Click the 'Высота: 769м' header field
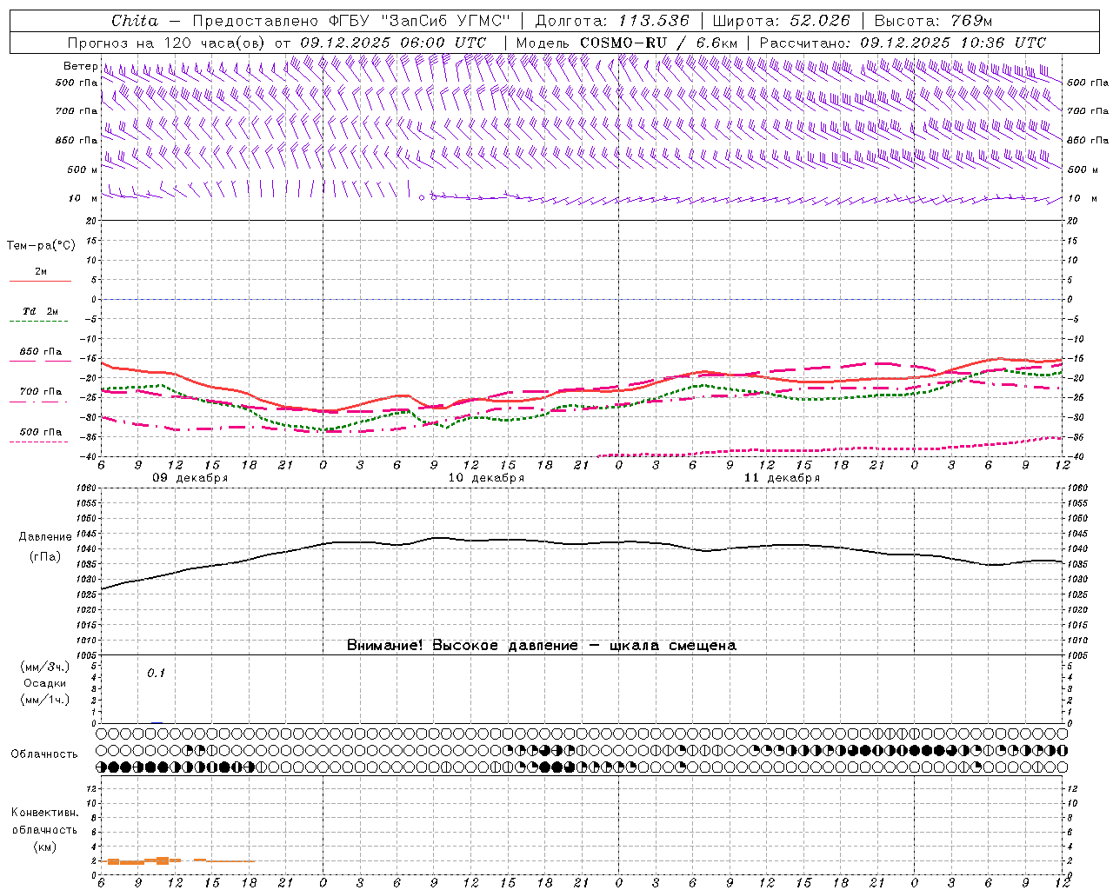This screenshot has width=1113, height=890. pos(933,21)
